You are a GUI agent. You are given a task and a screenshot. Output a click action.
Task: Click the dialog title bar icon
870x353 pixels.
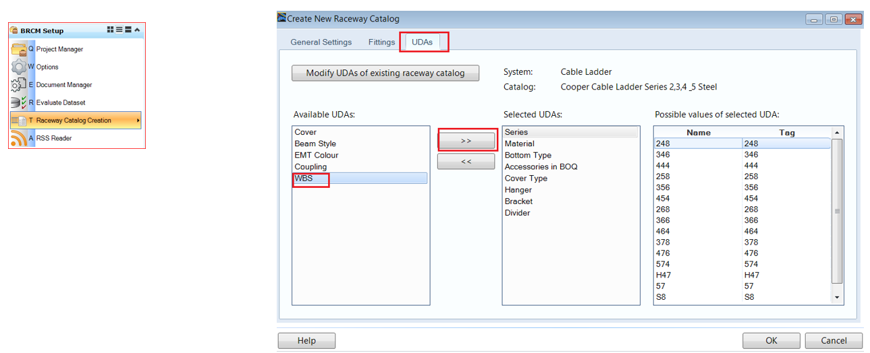point(282,18)
